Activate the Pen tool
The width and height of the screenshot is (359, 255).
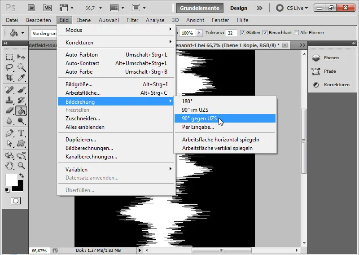(x=9, y=133)
